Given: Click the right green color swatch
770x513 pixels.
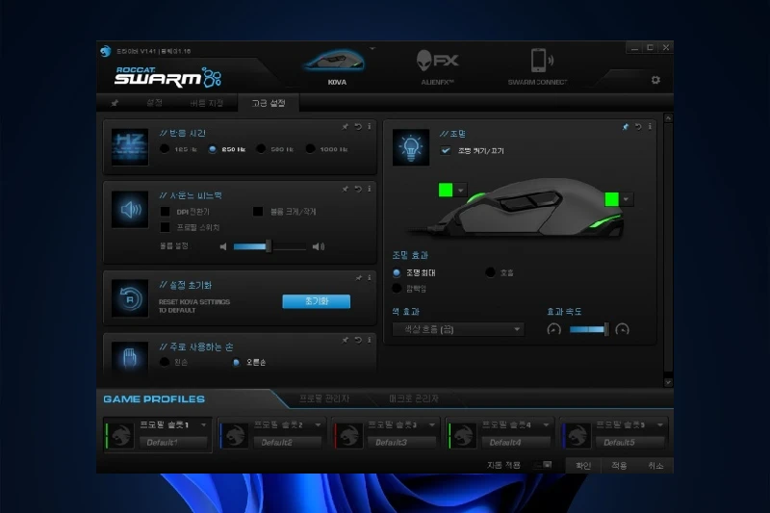Looking at the screenshot, I should point(611,199).
